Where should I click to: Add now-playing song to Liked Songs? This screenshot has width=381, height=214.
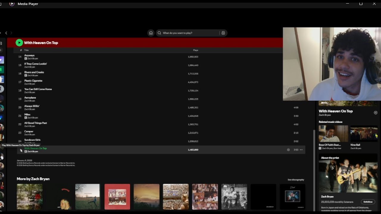376,113
